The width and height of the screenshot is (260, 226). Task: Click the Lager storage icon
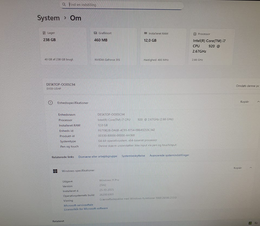[x=44, y=33]
